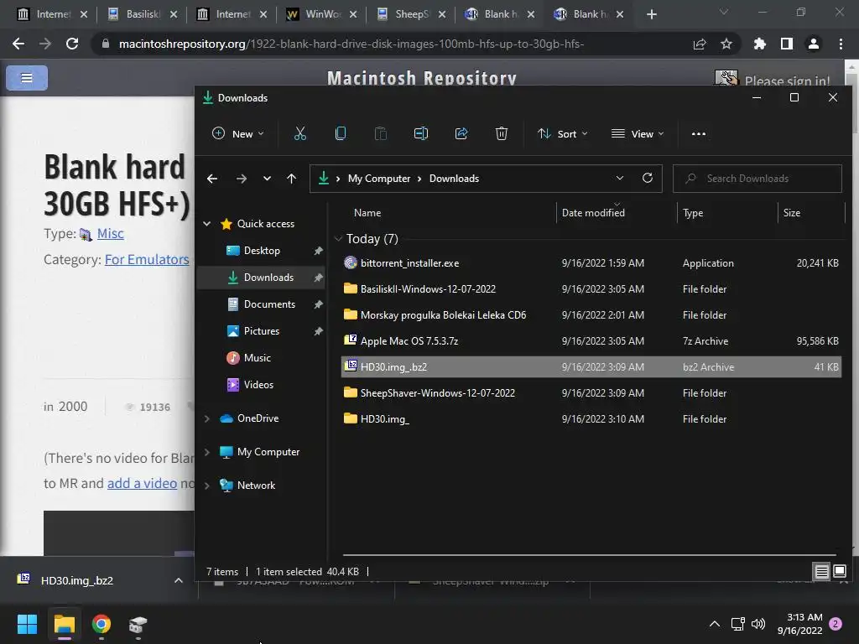Open the Sort dropdown
Image resolution: width=859 pixels, height=644 pixels.
point(563,133)
